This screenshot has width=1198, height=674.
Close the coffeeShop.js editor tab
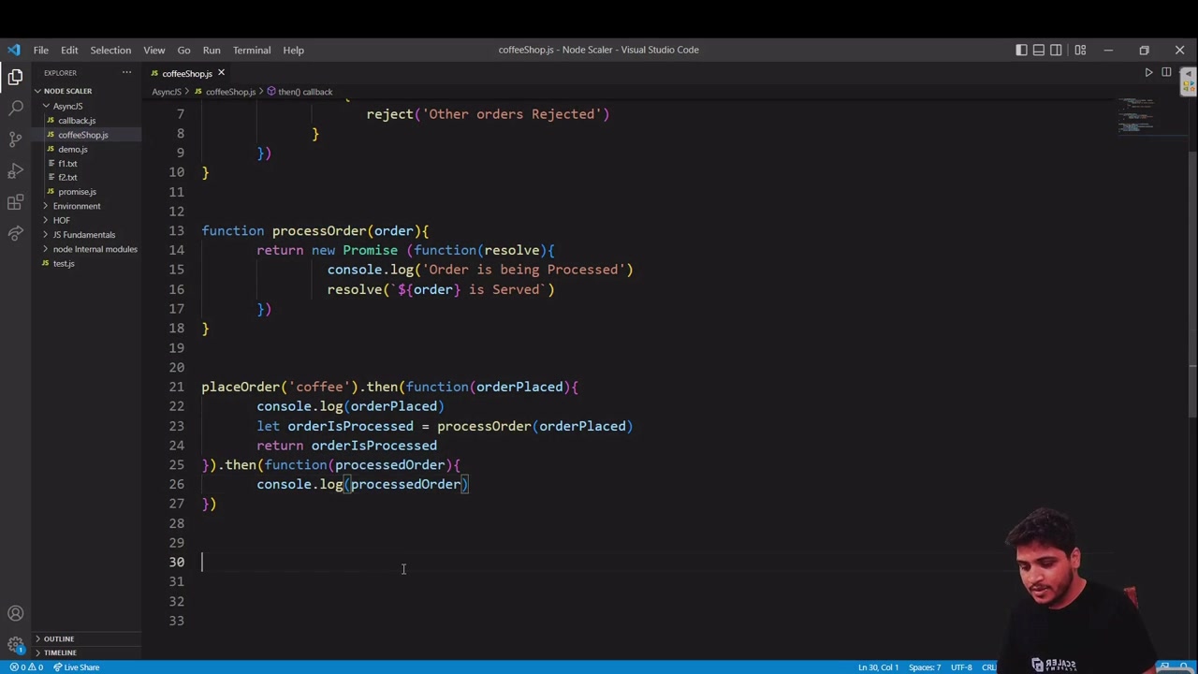pyautogui.click(x=221, y=73)
